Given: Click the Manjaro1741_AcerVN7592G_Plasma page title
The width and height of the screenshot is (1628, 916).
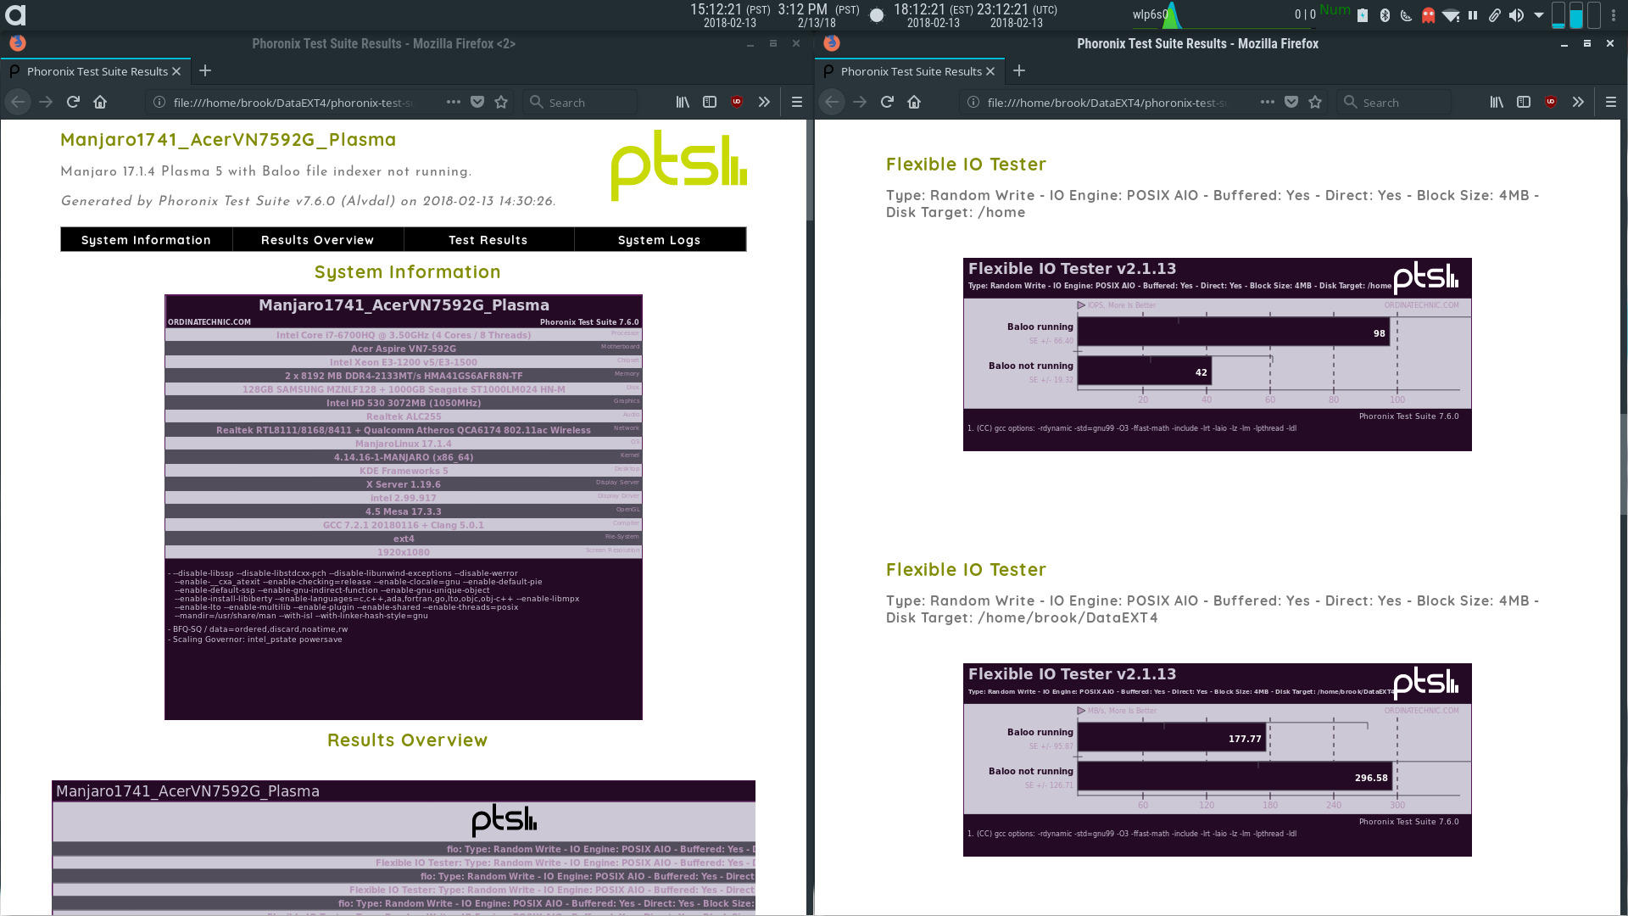Looking at the screenshot, I should click(x=228, y=140).
